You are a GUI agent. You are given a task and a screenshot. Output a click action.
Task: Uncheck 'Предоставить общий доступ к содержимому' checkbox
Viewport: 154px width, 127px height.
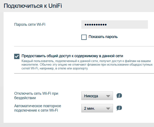click(x=17, y=56)
